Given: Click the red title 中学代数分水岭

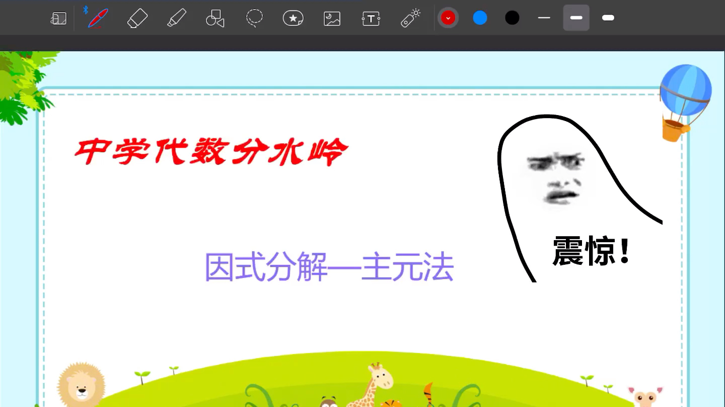Looking at the screenshot, I should tap(211, 151).
